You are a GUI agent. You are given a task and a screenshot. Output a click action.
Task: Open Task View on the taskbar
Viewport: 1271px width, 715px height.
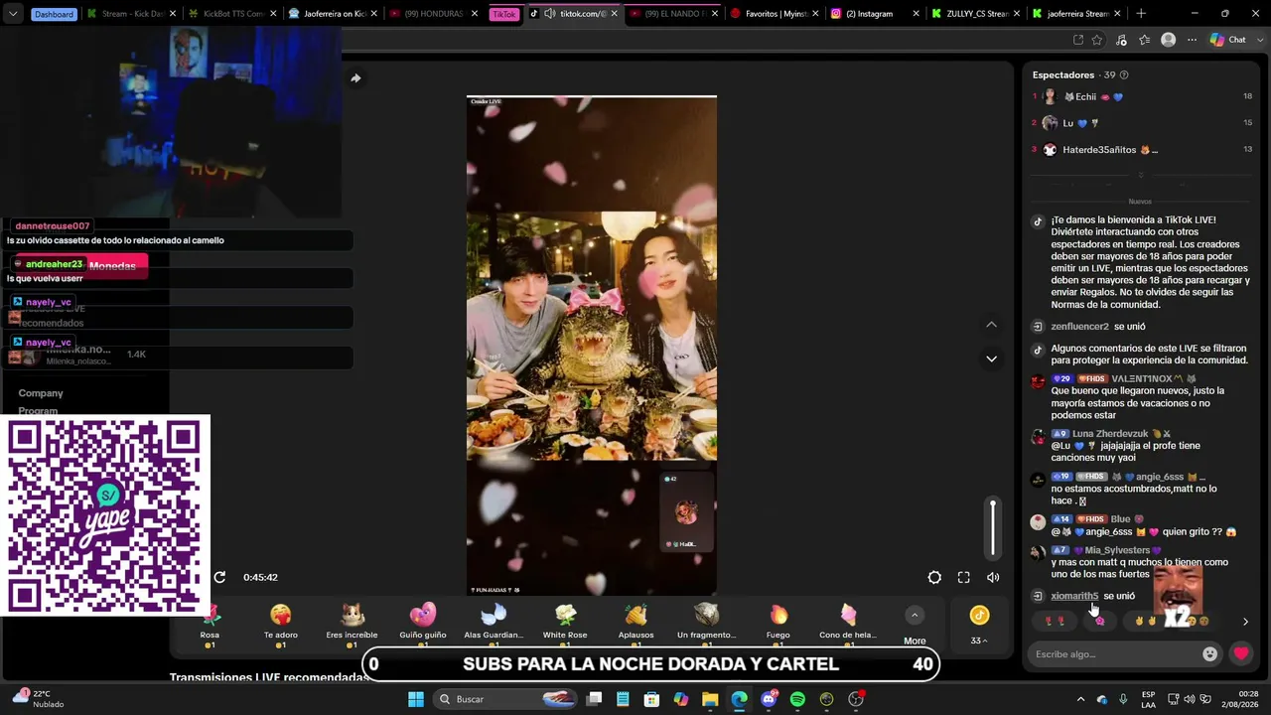click(x=594, y=699)
